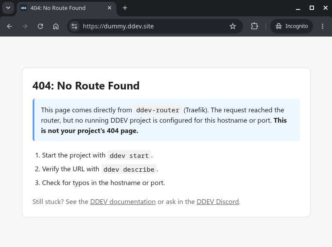Bookmark this page with the star icon

pyautogui.click(x=233, y=26)
